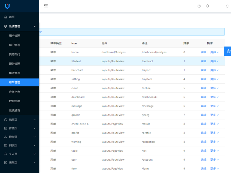Image resolution: width=231 pixels, height=173 pixels.
Task: Click 编辑 for the file-text row
Action: [204, 61]
